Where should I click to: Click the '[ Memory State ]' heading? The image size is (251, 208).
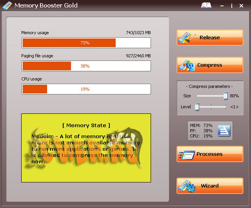(x=86, y=126)
